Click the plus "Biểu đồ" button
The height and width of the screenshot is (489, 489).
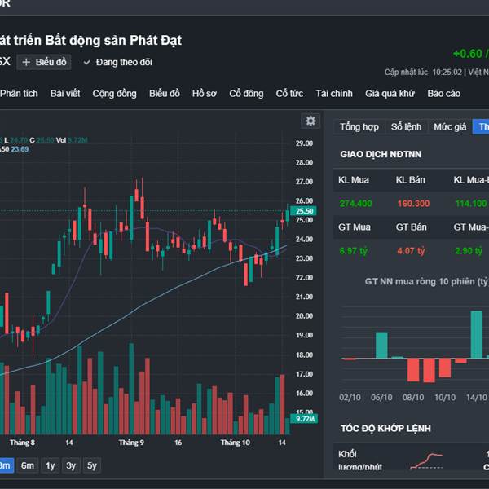(45, 62)
